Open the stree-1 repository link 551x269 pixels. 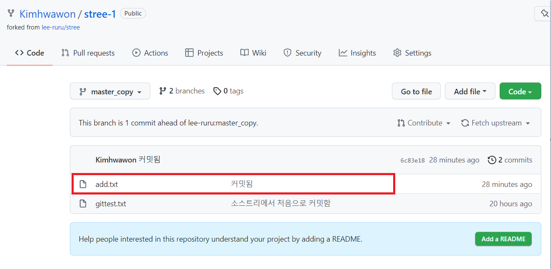point(100,14)
